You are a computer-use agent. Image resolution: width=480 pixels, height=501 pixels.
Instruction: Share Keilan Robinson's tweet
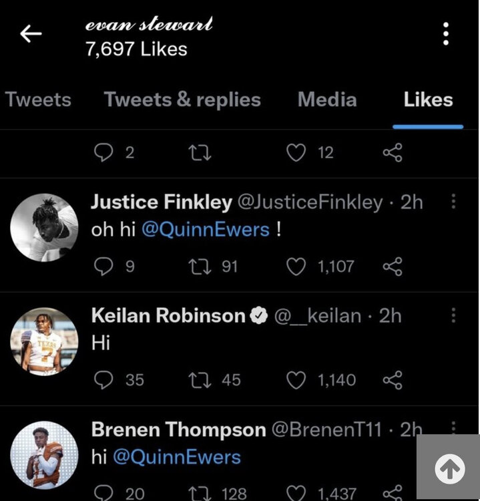click(393, 381)
